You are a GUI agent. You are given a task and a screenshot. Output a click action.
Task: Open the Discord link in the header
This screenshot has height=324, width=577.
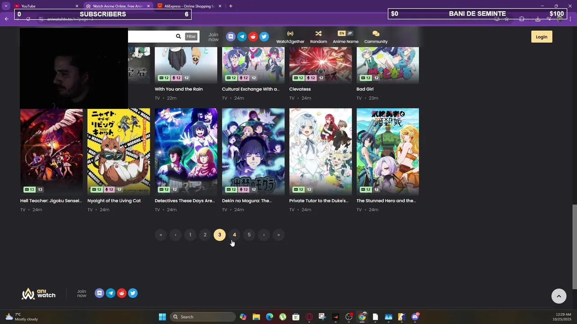coord(231,36)
